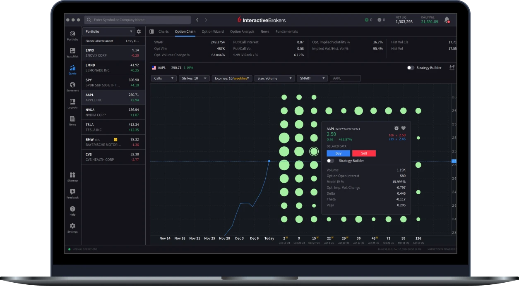The height and width of the screenshot is (286, 519).
Task: Click the Daily P&L value 21,691.89
Action: coord(430,21)
